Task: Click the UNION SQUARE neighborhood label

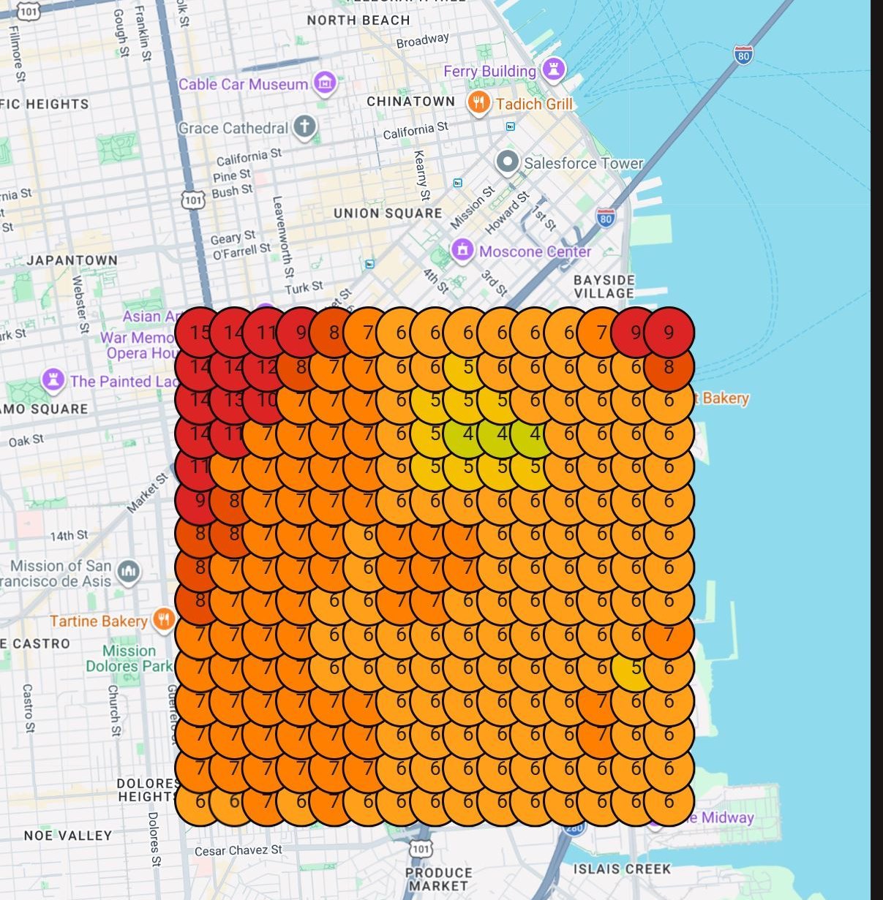Action: point(387,213)
